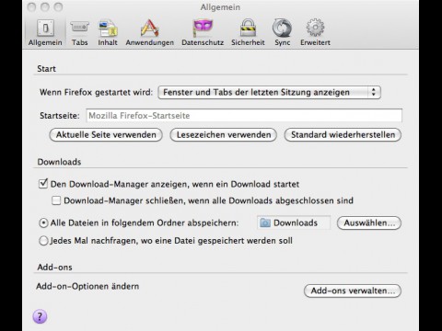Click the window zoom button
Screen dimensions: 442x331
pyautogui.click(x=58, y=6)
